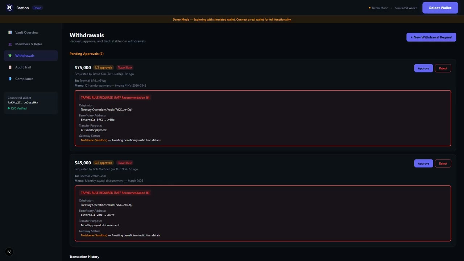Click the Q1 vendor payment transfer purpose
The height and width of the screenshot is (261, 464).
[x=94, y=130]
